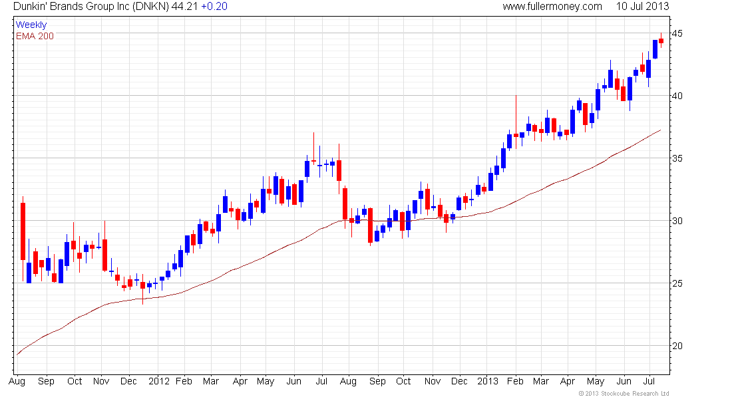The height and width of the screenshot is (399, 732).
Task: Click the 45 price axis label
Action: coord(677,34)
